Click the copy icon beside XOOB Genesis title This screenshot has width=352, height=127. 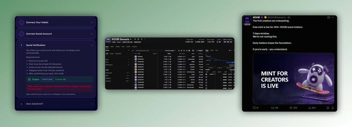pyautogui.click(x=138, y=39)
